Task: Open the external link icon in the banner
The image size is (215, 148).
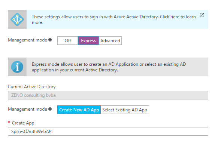Action: (202, 15)
